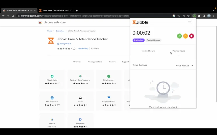
Task: Open the Time Doctor 2 extension card
Action: tap(109, 80)
